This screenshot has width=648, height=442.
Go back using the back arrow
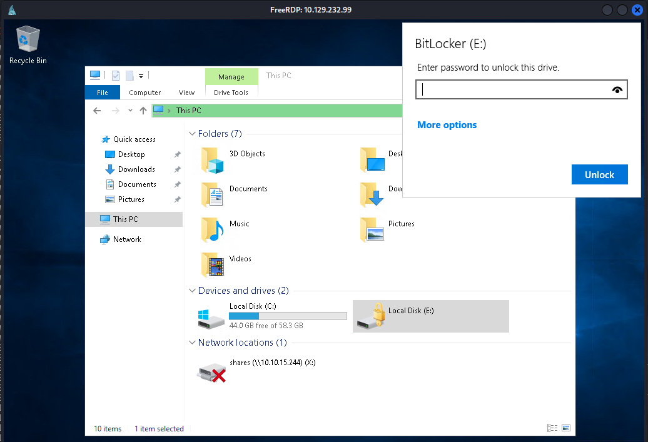(x=97, y=111)
